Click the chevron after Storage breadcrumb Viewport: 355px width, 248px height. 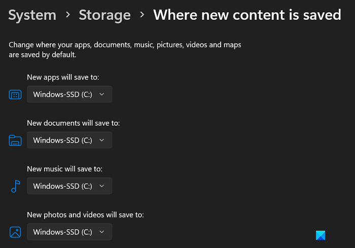143,15
